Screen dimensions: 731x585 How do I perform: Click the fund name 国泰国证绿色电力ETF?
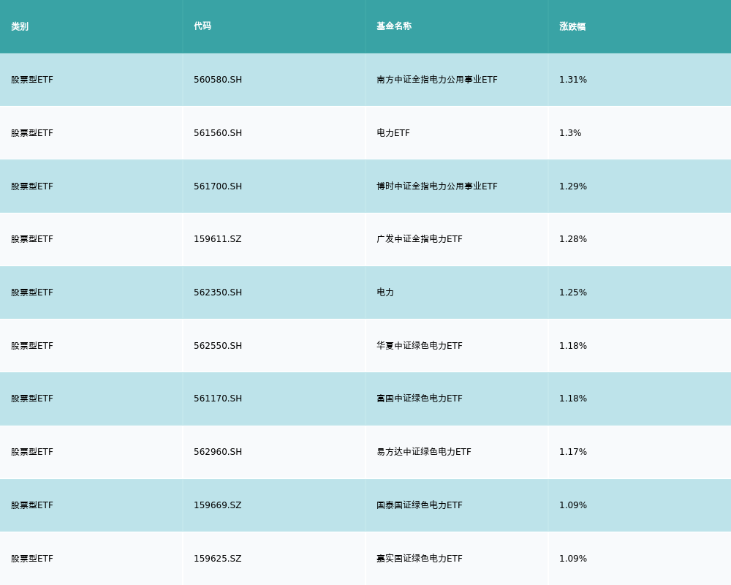(x=419, y=505)
